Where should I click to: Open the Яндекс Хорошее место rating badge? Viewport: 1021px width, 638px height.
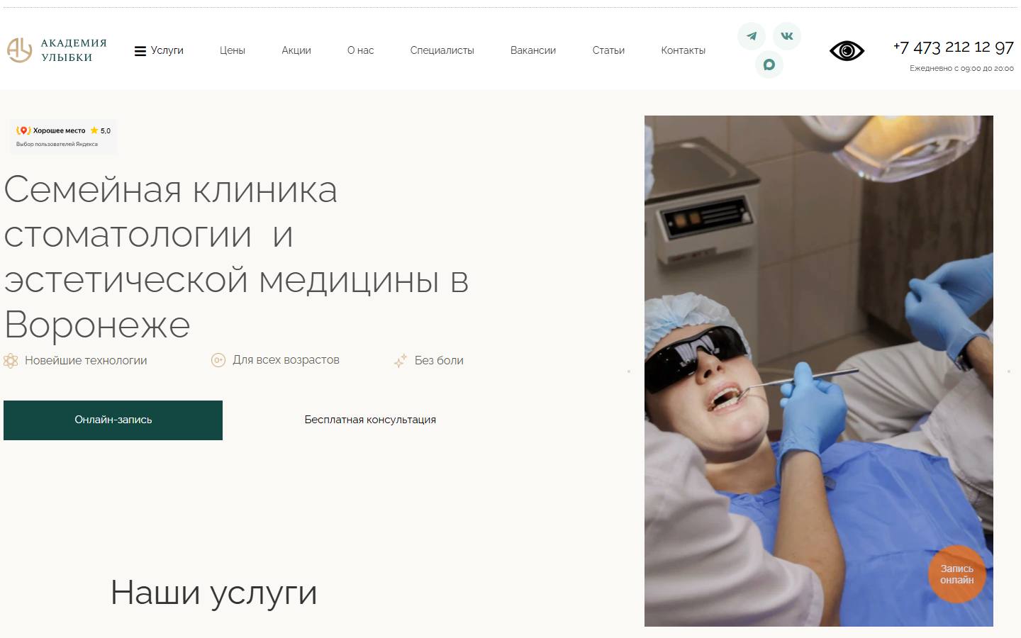pyautogui.click(x=63, y=136)
